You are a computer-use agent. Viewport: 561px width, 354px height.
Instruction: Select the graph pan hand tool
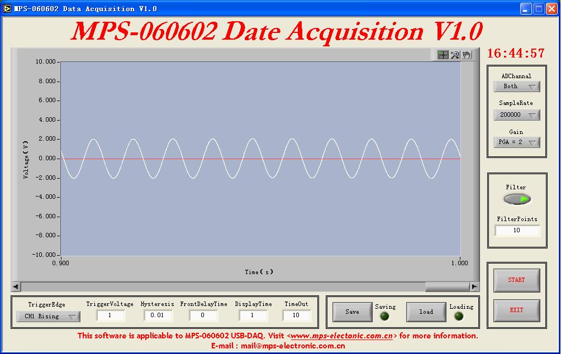(x=467, y=55)
